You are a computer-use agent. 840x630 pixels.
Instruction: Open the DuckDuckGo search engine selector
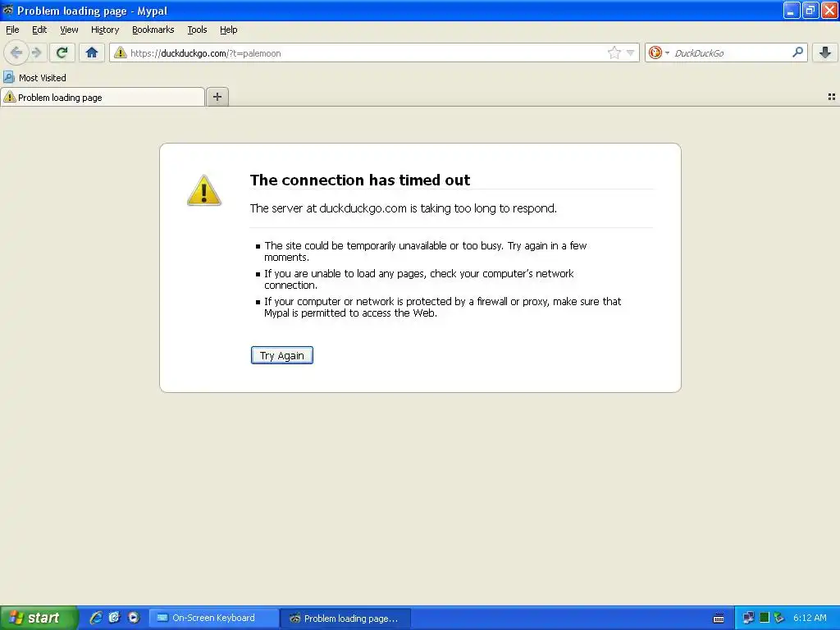659,52
